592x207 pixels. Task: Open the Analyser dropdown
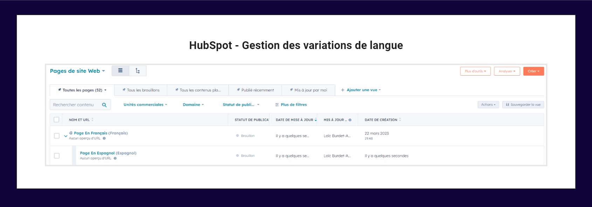click(507, 71)
